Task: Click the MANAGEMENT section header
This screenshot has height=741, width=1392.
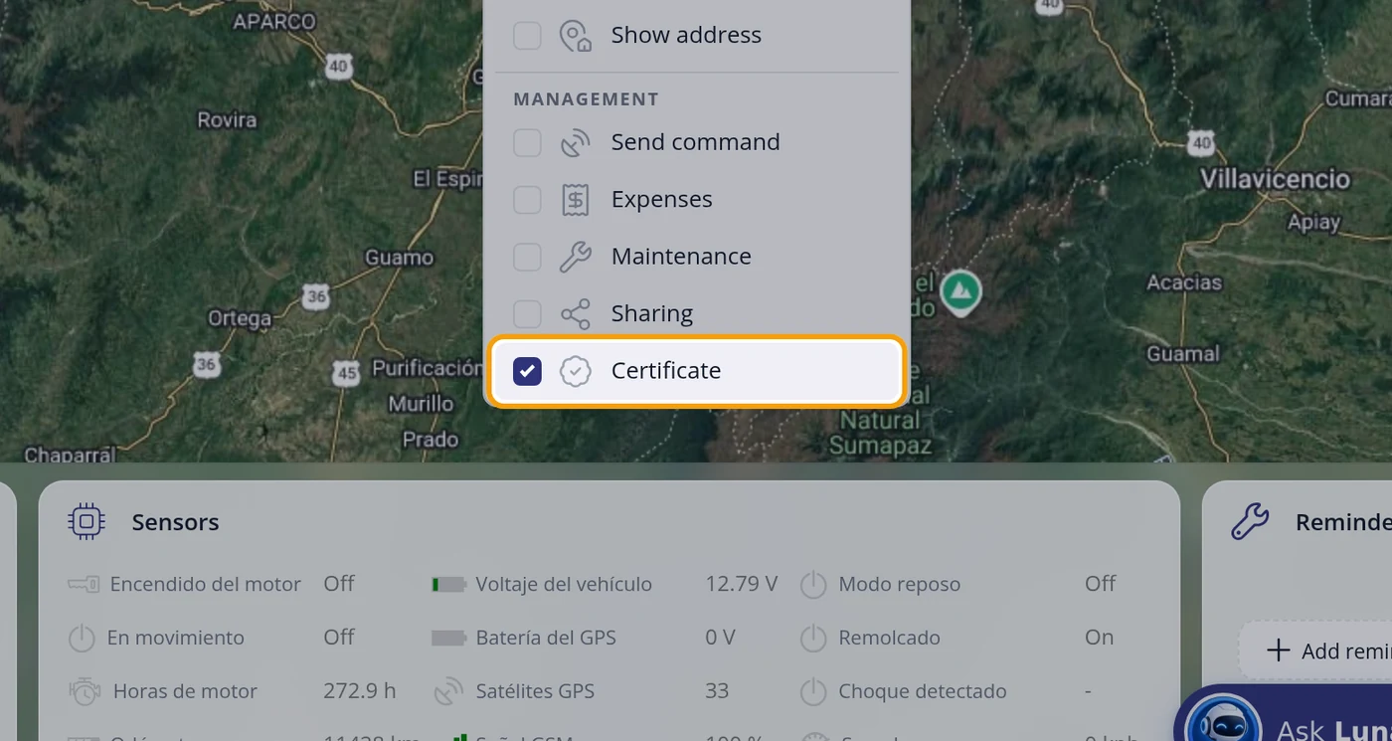Action: pos(586,99)
